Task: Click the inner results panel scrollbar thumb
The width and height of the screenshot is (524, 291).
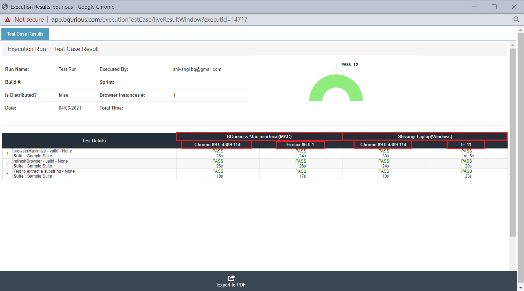Action: click(512, 142)
